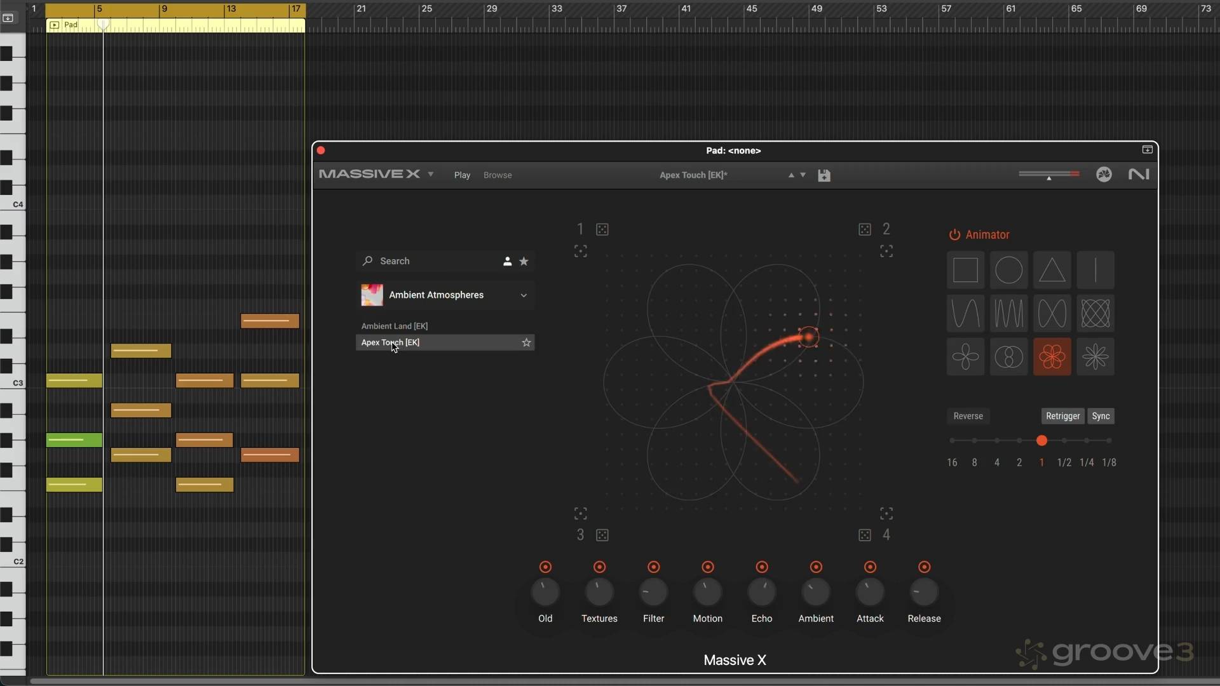Screen dimensions: 1220x686
Task: Select the triangle animator shape
Action: (x=1052, y=270)
